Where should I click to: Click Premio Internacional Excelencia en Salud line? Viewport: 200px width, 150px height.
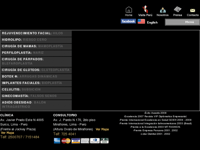[155, 120]
